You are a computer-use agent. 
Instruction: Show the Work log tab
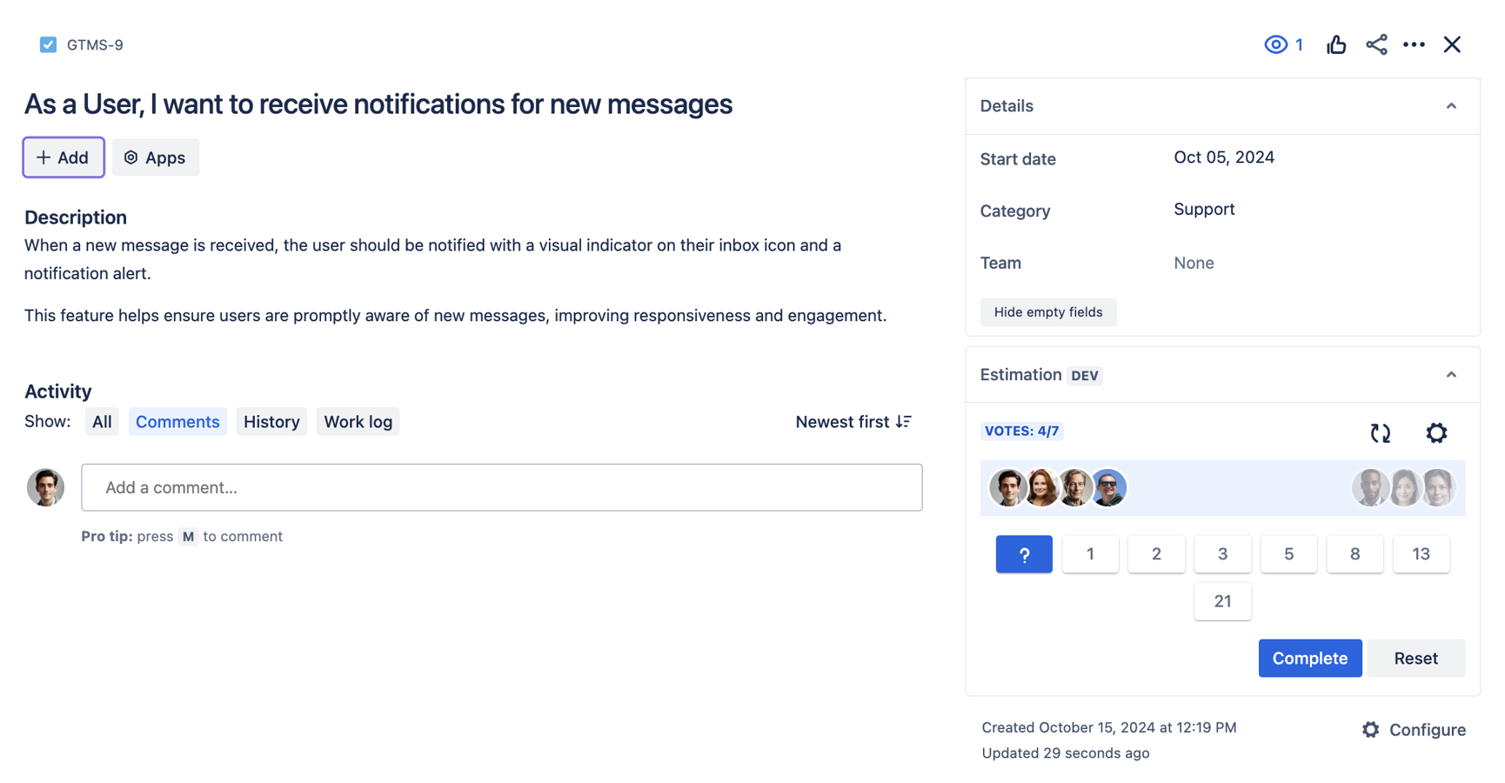coord(358,422)
